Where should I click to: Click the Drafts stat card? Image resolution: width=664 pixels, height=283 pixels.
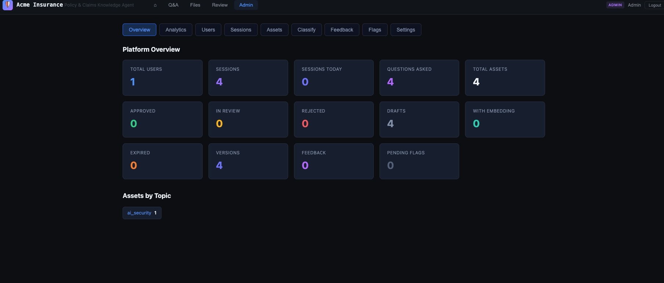click(419, 120)
